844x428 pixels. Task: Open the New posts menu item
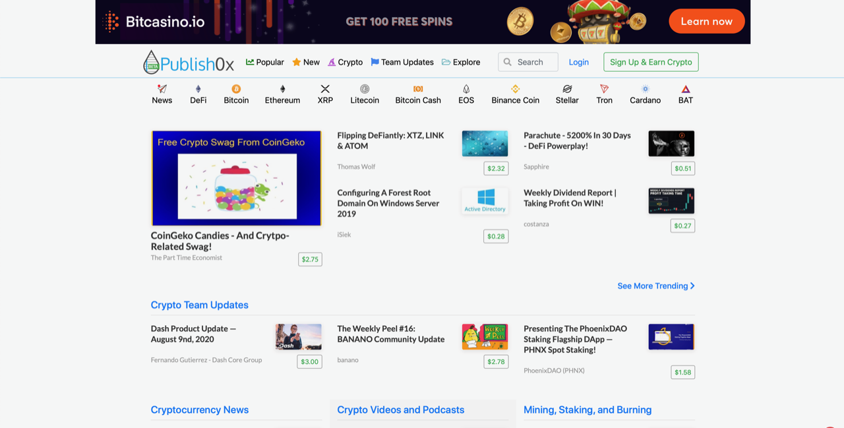[306, 62]
